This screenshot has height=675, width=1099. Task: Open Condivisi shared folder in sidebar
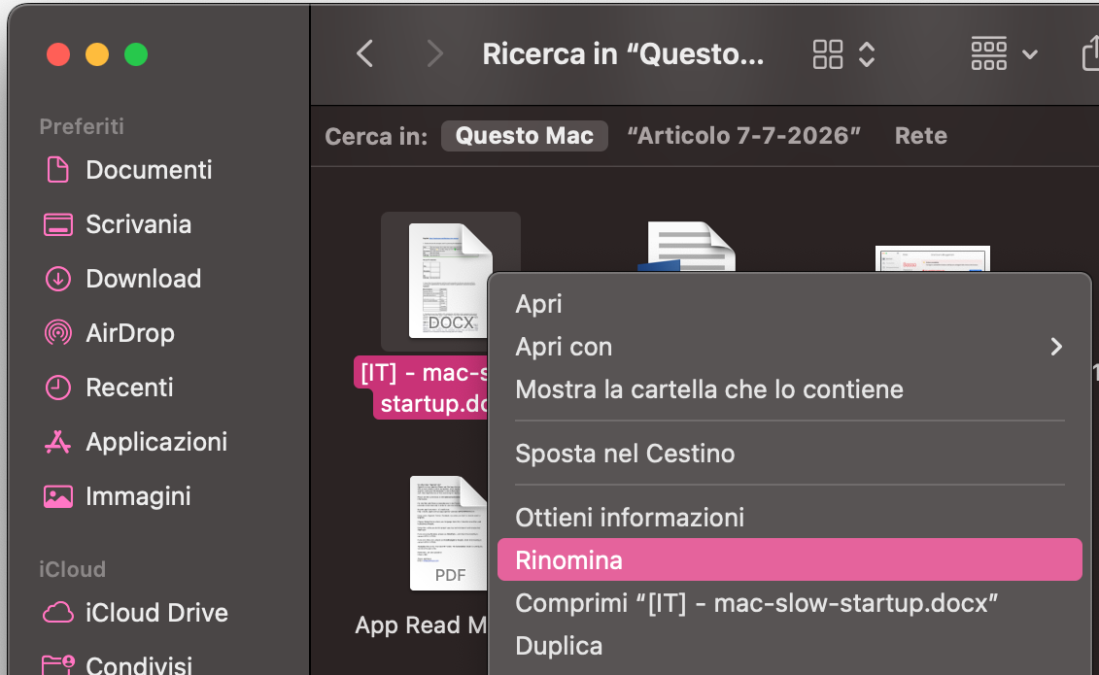139,665
